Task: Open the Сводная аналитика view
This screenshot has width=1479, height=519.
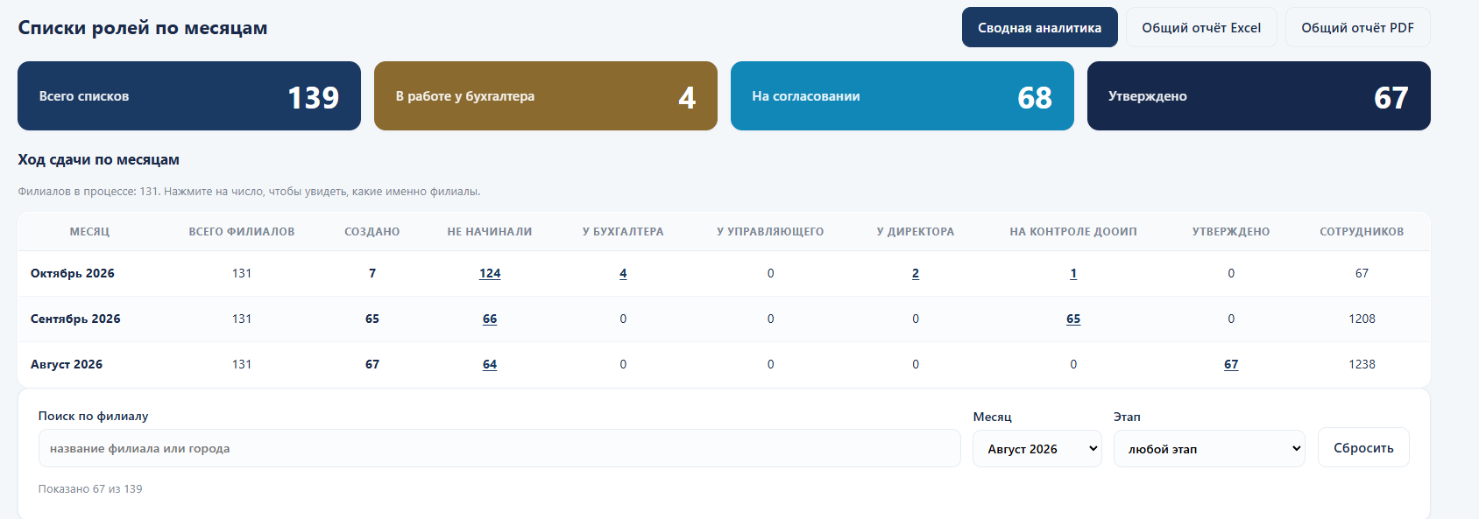Action: click(x=1039, y=27)
